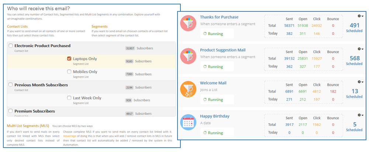This screenshot has width=369, height=152.
Task: Check the Electronic Product Purchased list
Action: click(11, 46)
